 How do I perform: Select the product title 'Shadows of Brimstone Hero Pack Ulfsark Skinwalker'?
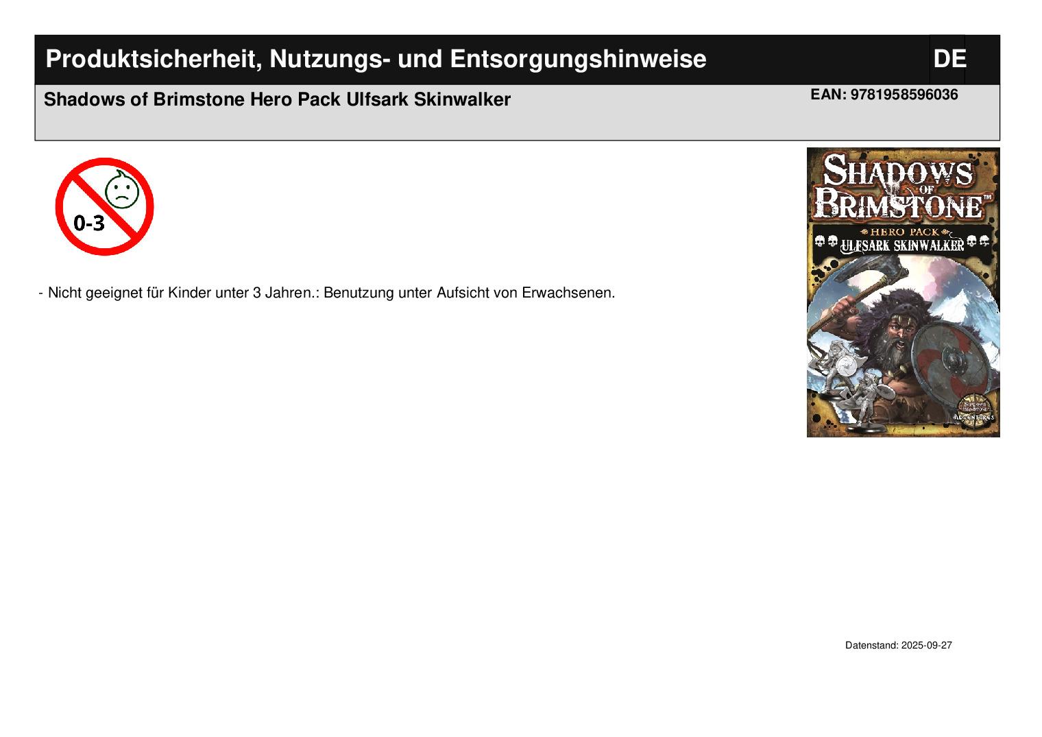277,99
